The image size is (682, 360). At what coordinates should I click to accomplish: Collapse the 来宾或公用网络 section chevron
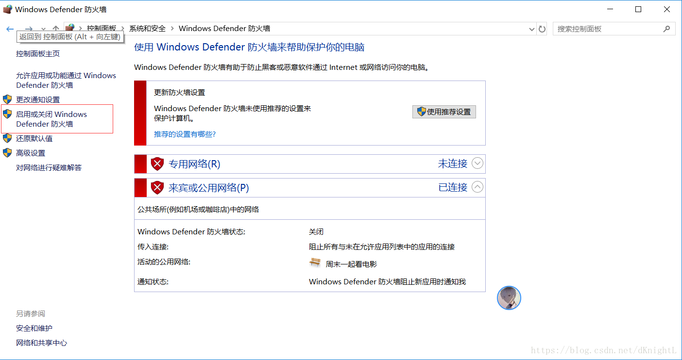[x=477, y=187]
